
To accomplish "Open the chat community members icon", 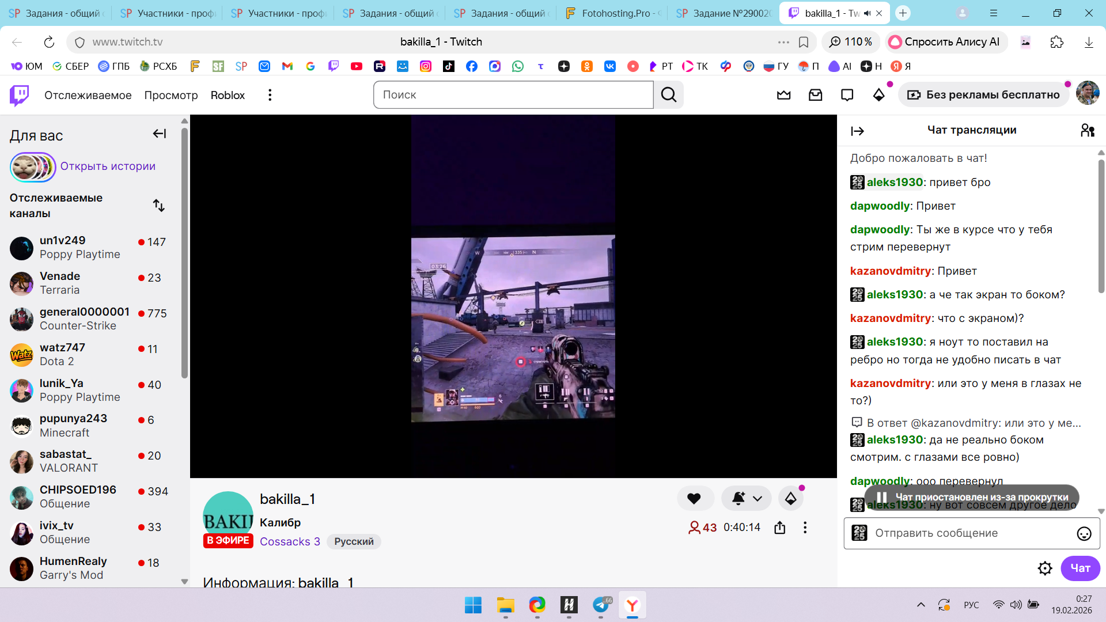I will coord(1087,131).
